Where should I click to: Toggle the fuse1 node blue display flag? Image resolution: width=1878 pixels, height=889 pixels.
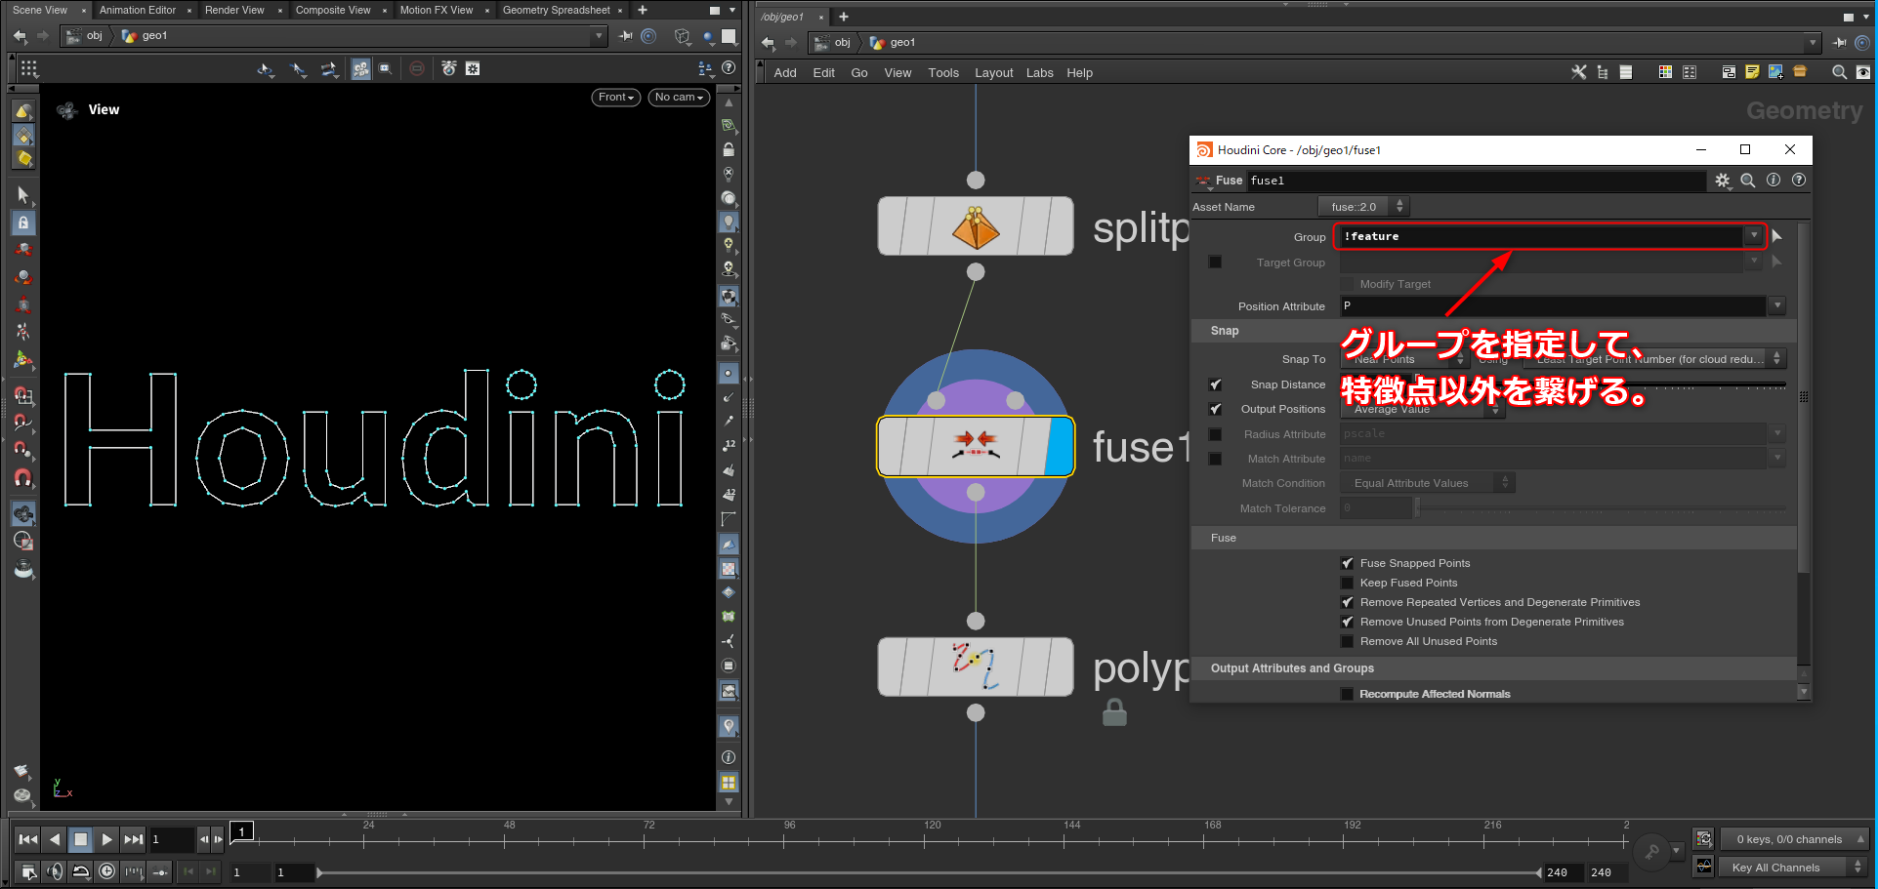1060,447
